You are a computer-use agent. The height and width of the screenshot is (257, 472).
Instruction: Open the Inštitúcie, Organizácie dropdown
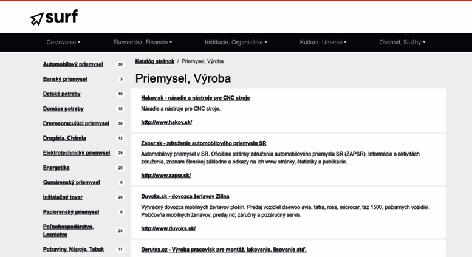point(236,43)
